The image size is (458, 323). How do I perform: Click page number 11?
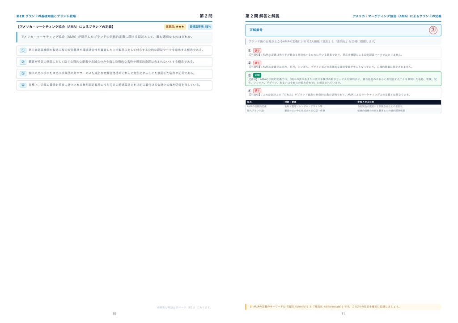[343, 314]
